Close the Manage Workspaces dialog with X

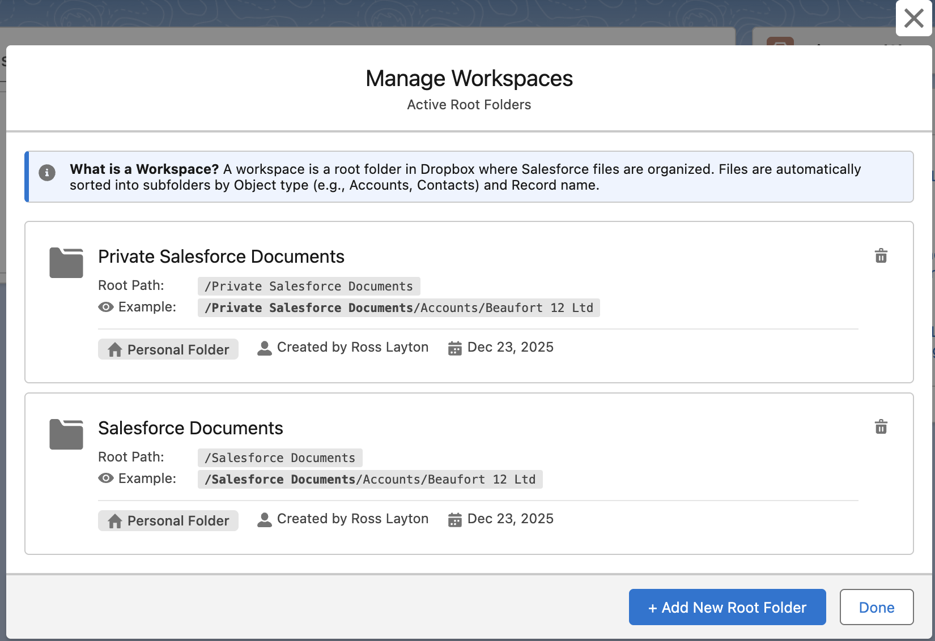[913, 18]
